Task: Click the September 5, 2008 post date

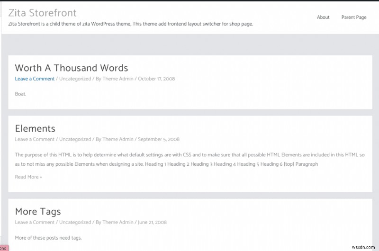Action: [x=159, y=139]
